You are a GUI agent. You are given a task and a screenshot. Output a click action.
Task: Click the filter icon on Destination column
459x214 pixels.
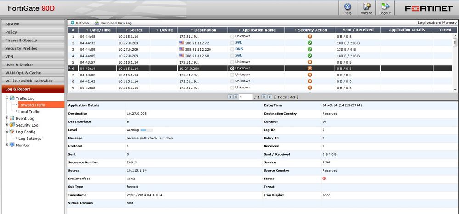tap(192, 30)
